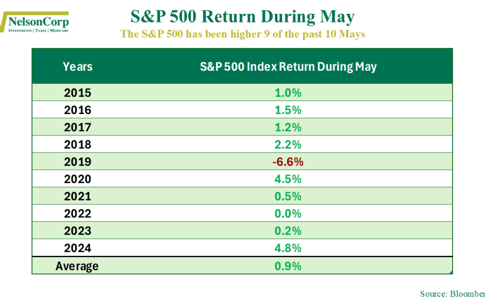Image resolution: width=485 pixels, height=303 pixels.
Task: Select the 2017 year cell
Action: pos(78,127)
